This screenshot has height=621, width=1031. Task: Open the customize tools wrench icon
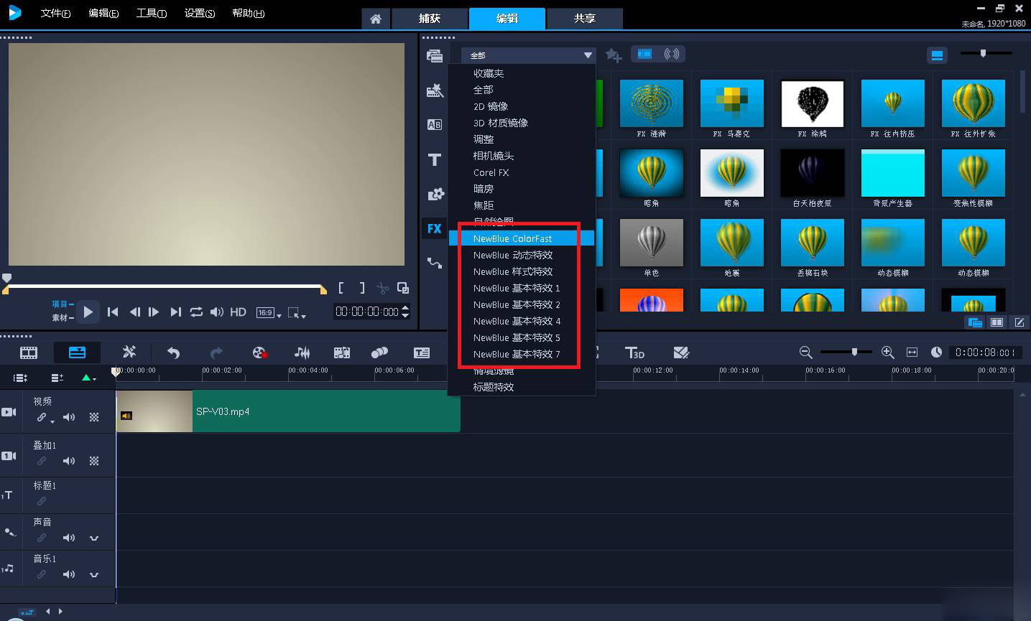click(129, 352)
